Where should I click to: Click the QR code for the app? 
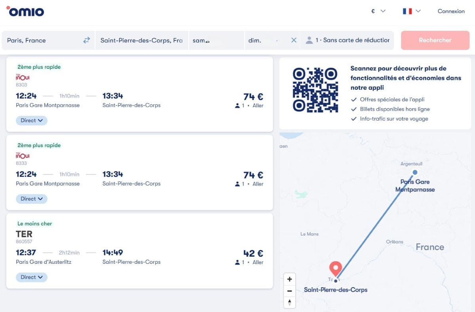coord(315,90)
